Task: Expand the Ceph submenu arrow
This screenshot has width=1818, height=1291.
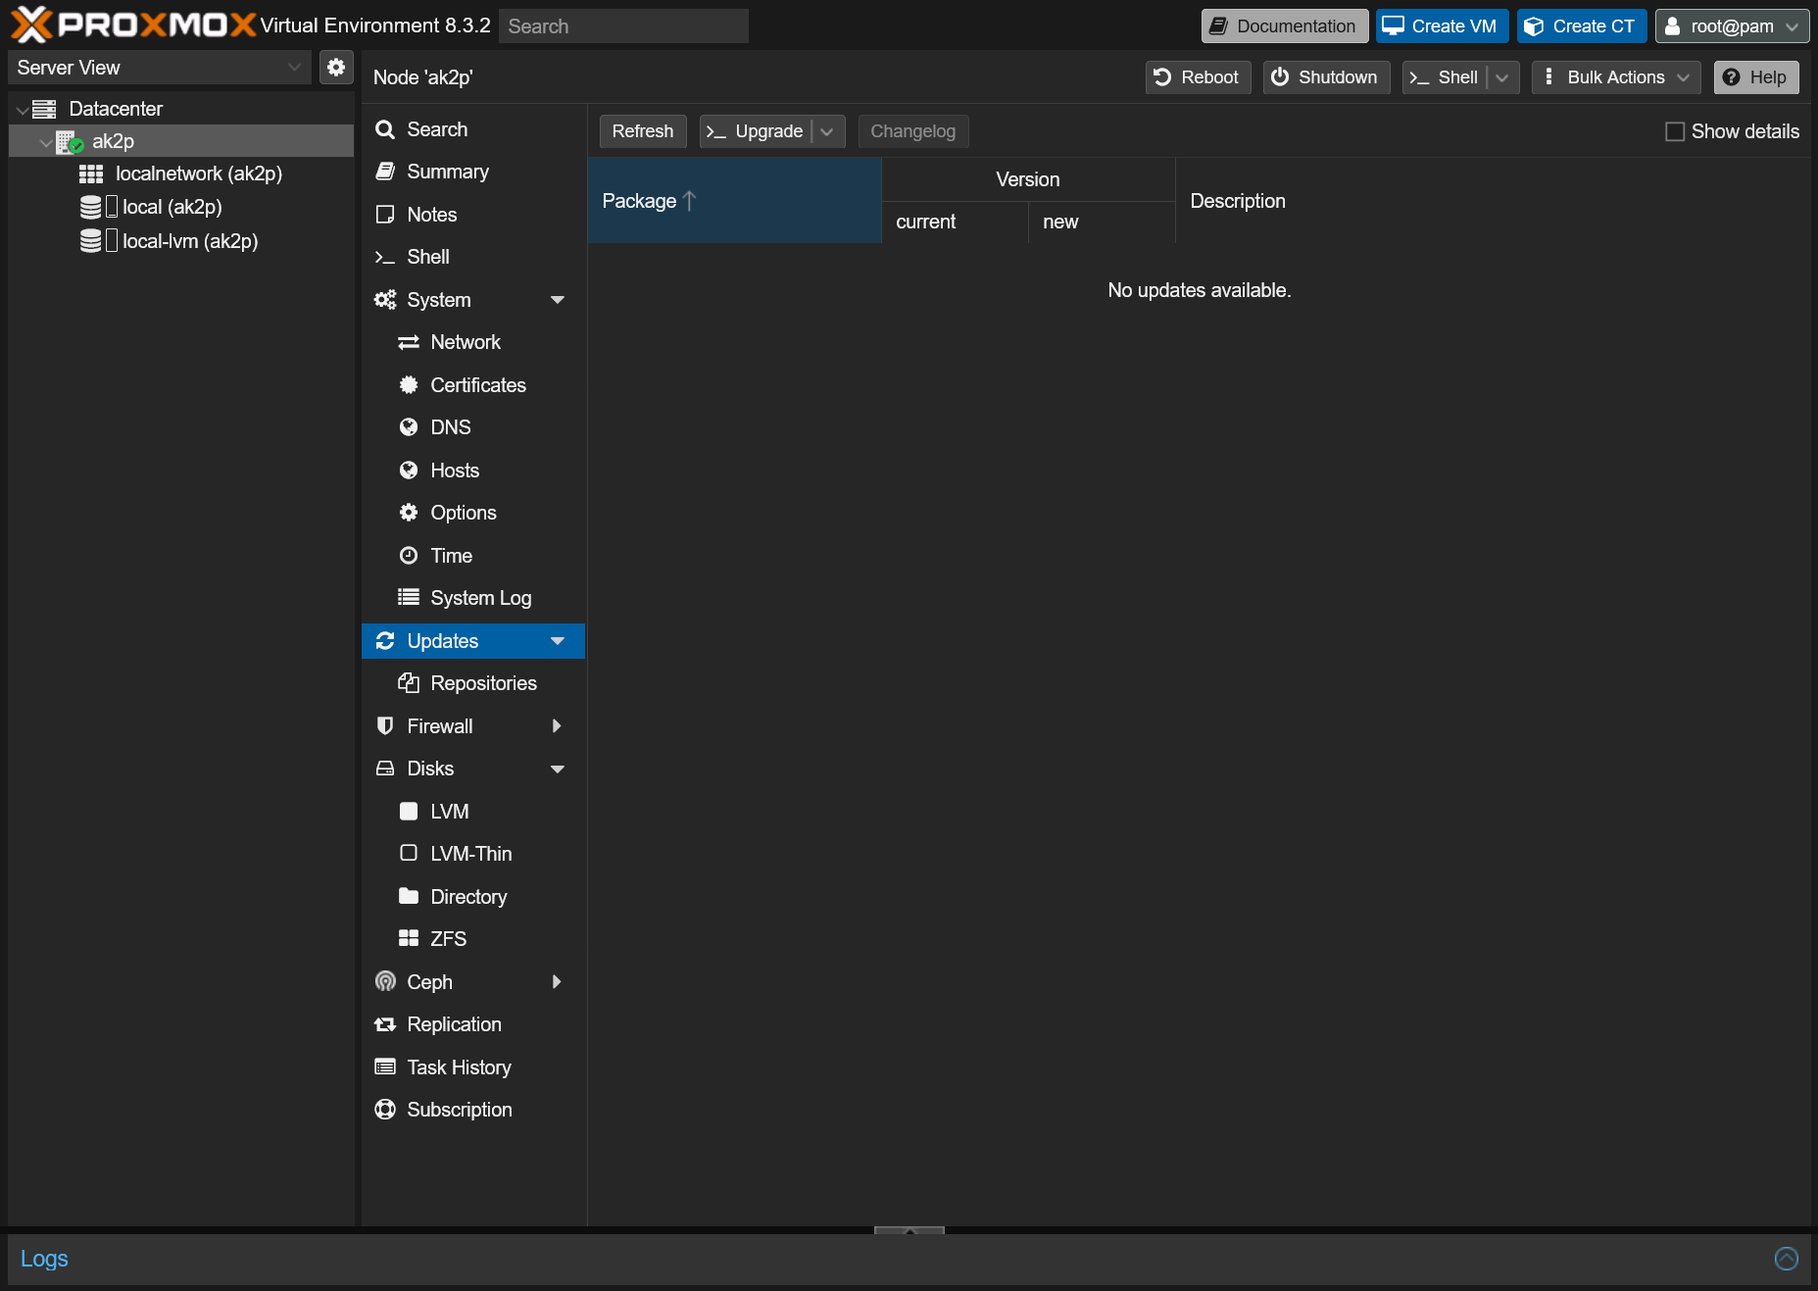Action: 557,982
